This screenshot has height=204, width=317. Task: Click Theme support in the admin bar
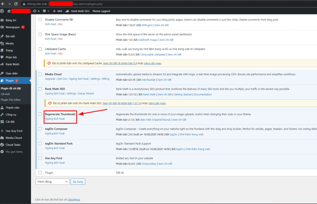coord(101,11)
